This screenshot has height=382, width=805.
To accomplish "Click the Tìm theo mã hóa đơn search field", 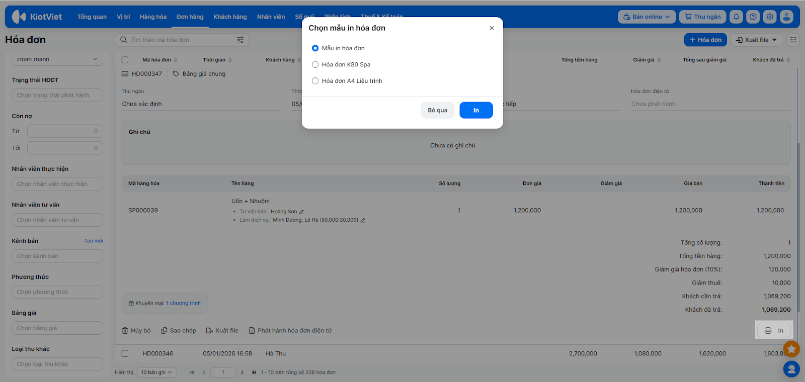I will pos(182,40).
